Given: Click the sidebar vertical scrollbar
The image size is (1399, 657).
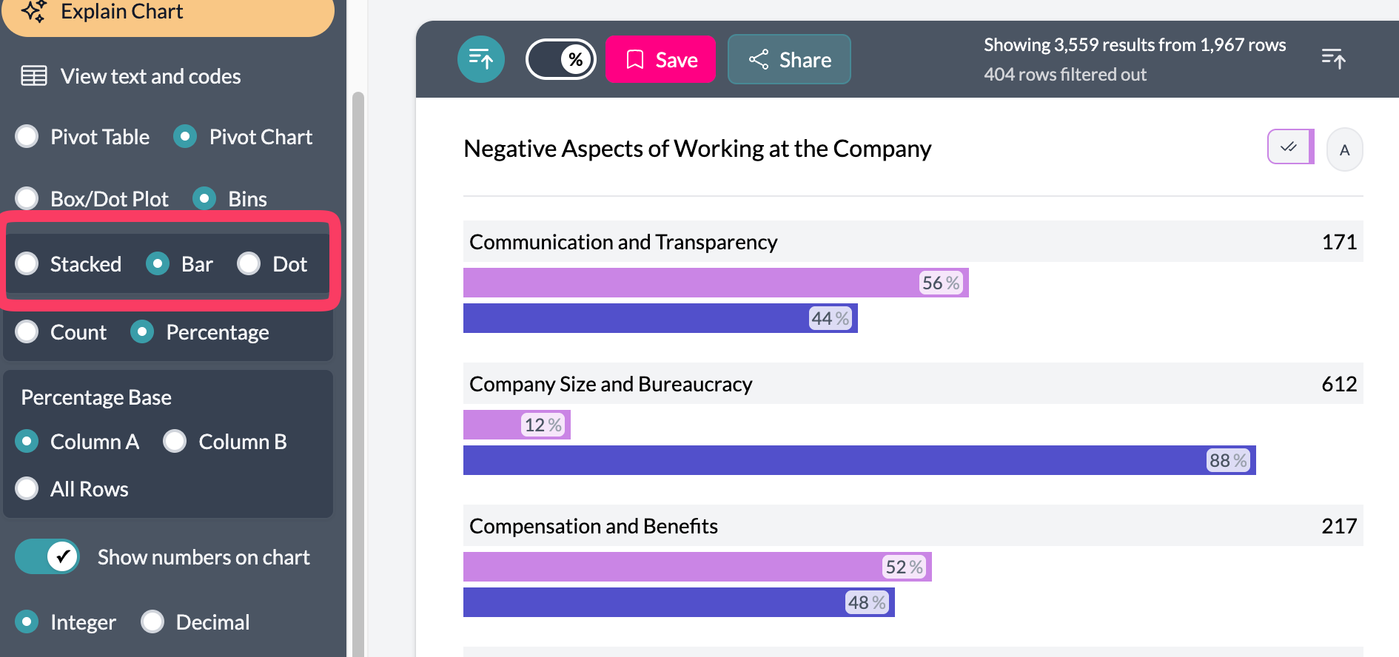Looking at the screenshot, I should [x=358, y=370].
